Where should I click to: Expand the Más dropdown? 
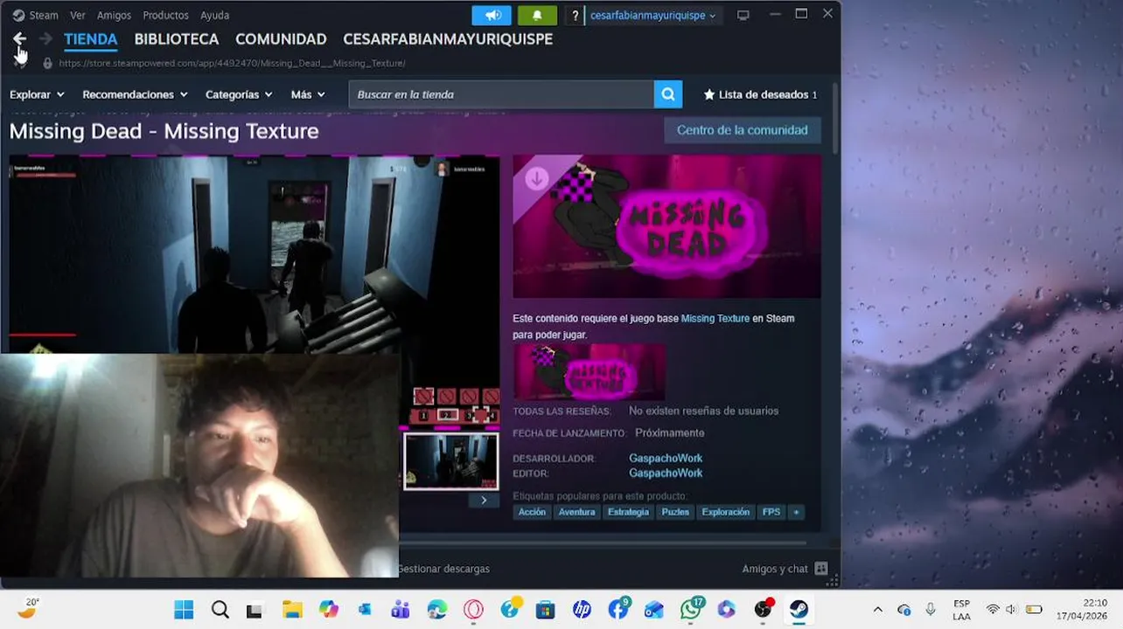click(308, 94)
